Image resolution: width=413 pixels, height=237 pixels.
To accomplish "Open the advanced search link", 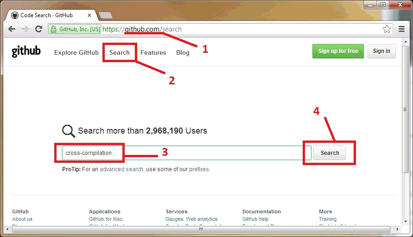I will 121,169.
